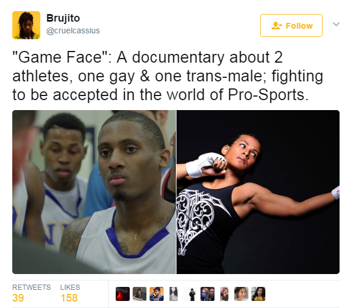The width and height of the screenshot is (353, 308).
Task: Open the first liker avatar with red image
Action: click(x=123, y=294)
